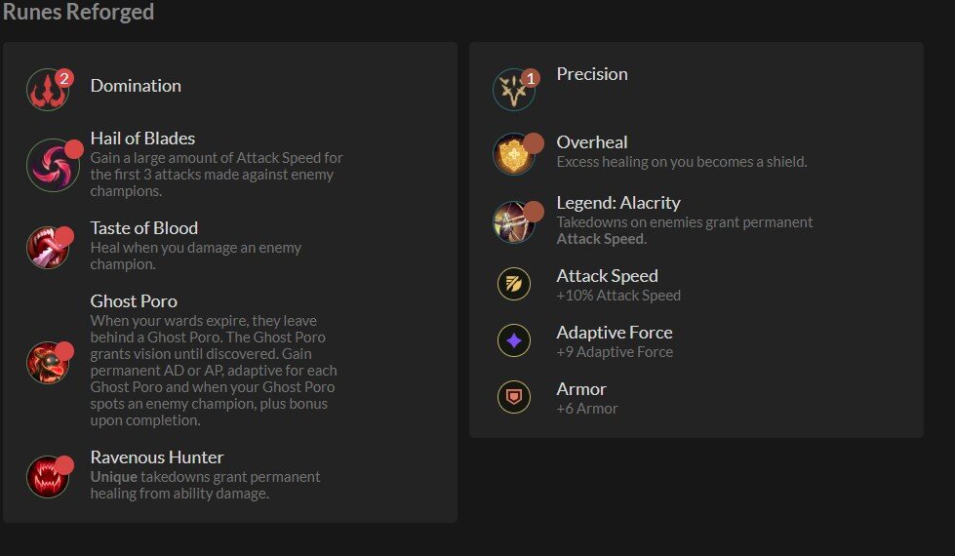This screenshot has width=955, height=556.
Task: Click the Legend: Alacrity rune icon
Action: 514,221
